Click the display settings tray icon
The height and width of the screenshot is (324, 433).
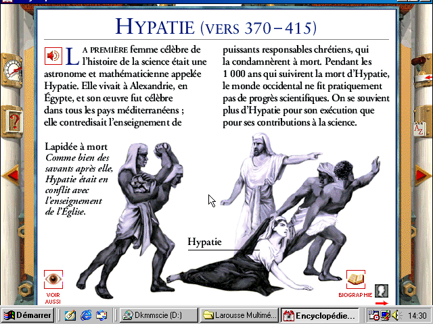(385, 315)
